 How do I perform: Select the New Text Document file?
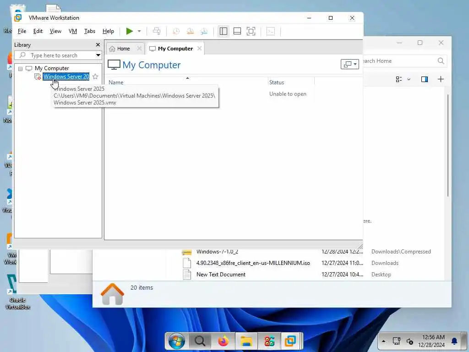pyautogui.click(x=221, y=275)
